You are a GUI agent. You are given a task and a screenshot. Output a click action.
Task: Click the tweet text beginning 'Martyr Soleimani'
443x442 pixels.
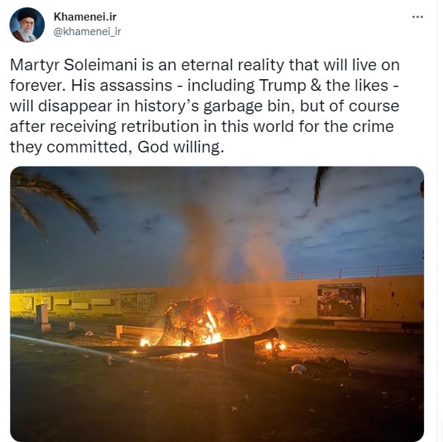205,106
